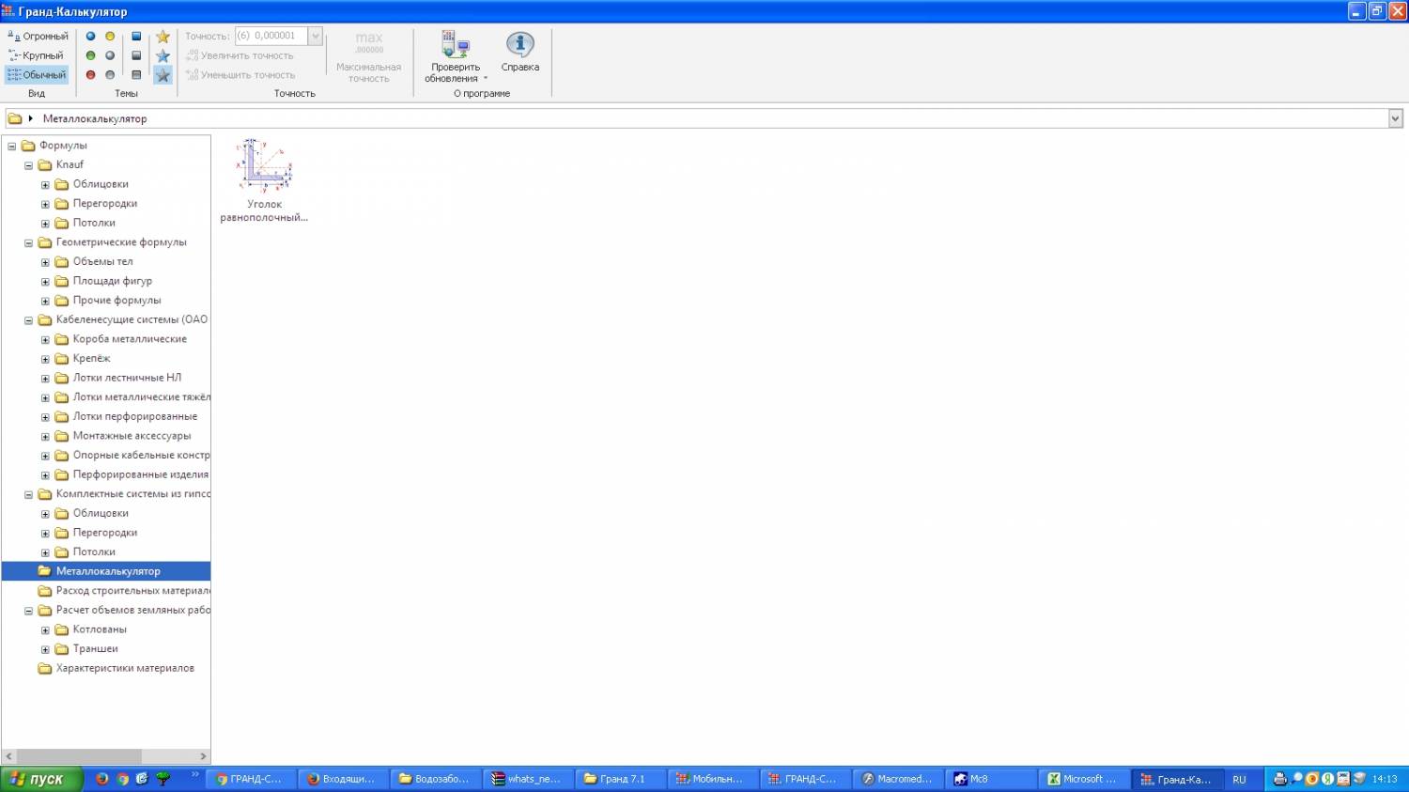Select Монтажные аксессуары tree item
Screen dimensions: 1409x792
coord(132,436)
